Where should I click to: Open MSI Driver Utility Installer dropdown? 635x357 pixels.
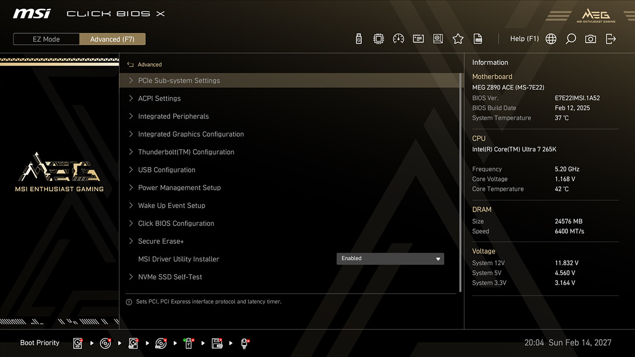390,258
